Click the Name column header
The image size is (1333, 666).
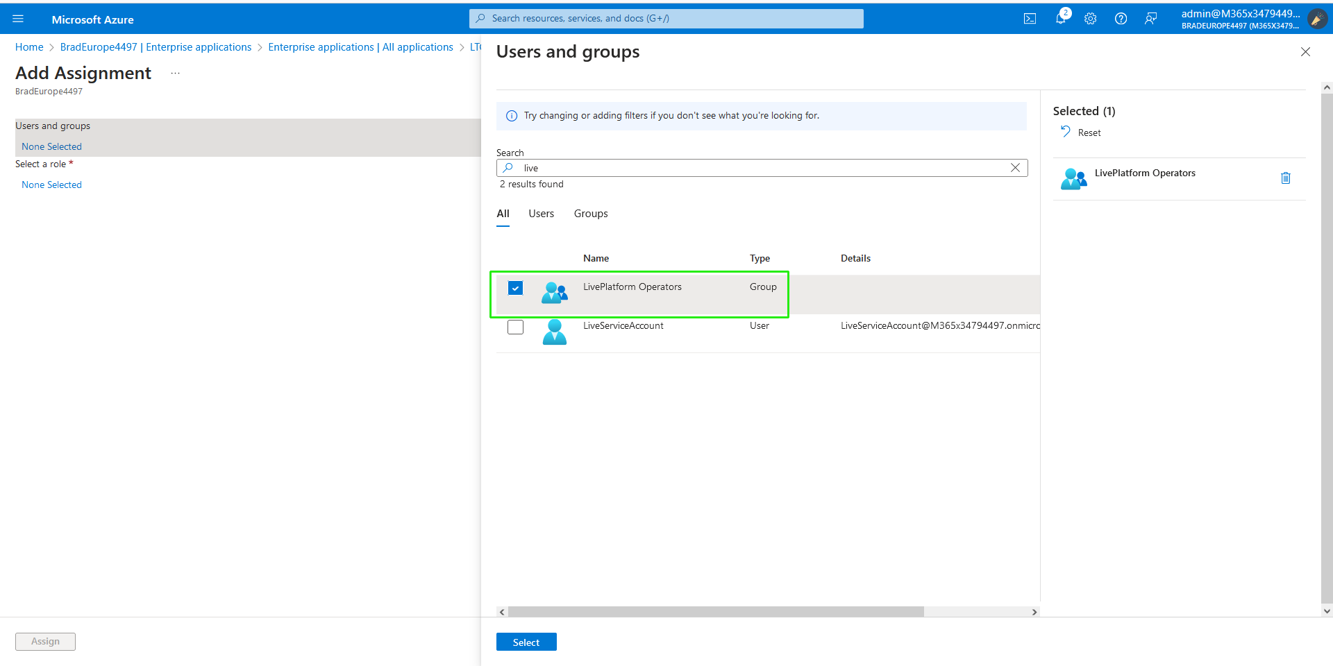coord(596,258)
